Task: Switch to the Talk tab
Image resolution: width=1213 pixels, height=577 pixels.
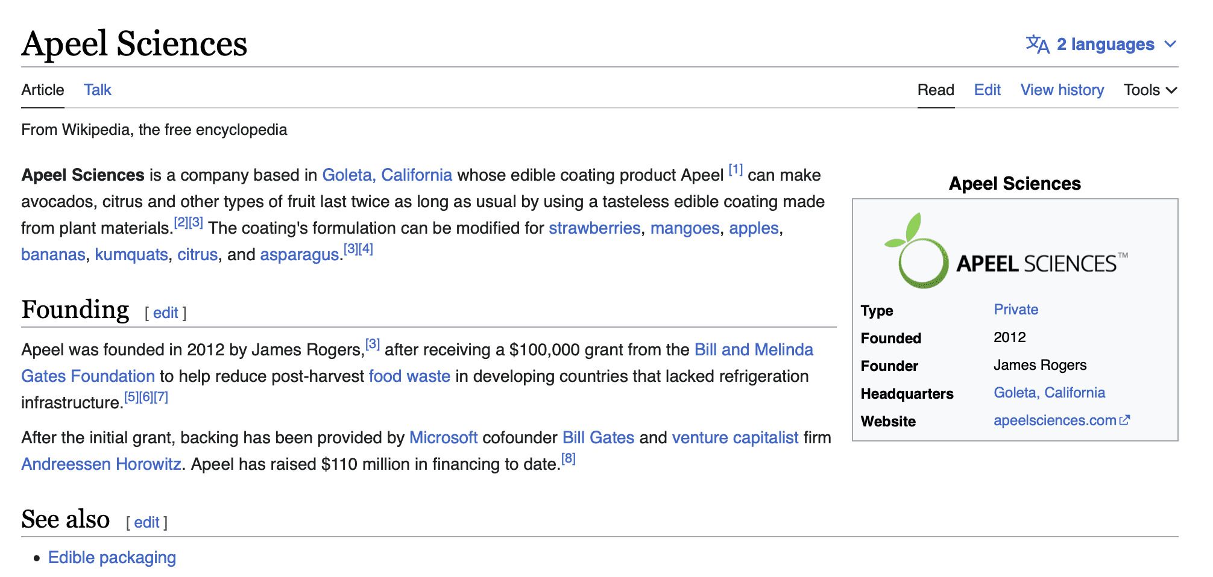Action: 97,90
